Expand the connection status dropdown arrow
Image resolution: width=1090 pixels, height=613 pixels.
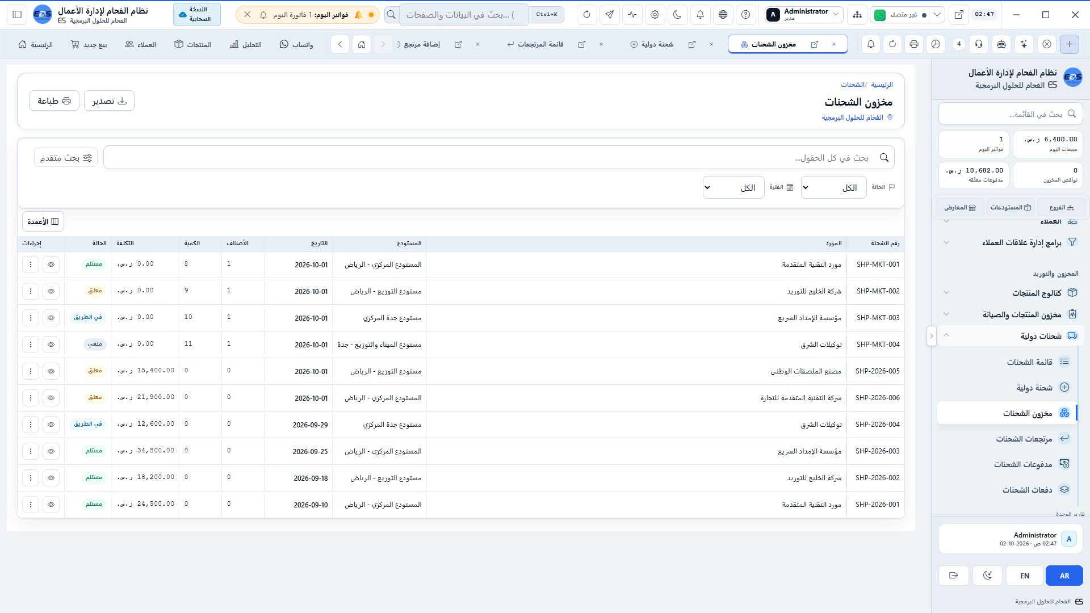937,15
